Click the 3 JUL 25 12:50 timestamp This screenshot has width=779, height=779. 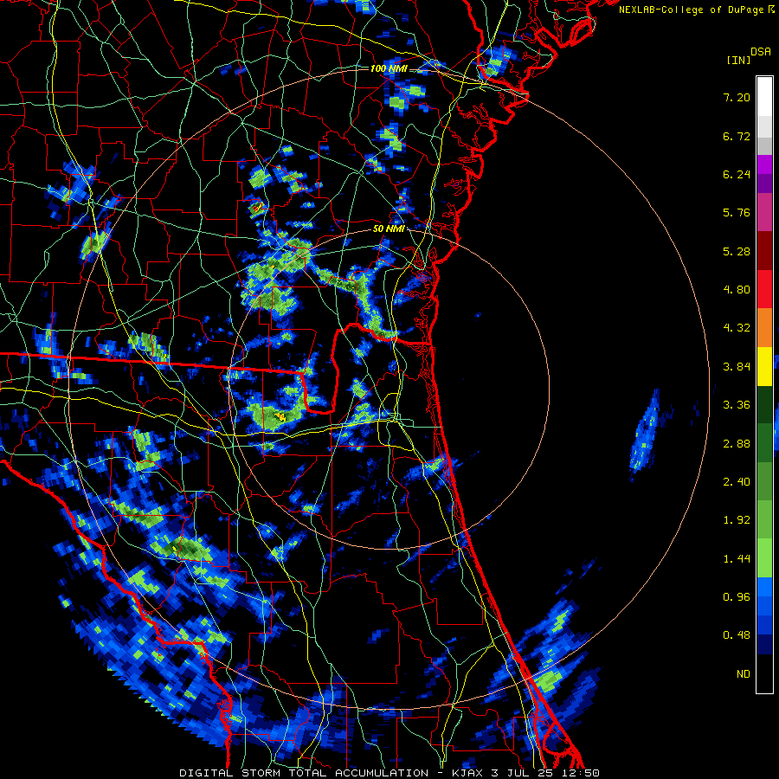click(545, 773)
